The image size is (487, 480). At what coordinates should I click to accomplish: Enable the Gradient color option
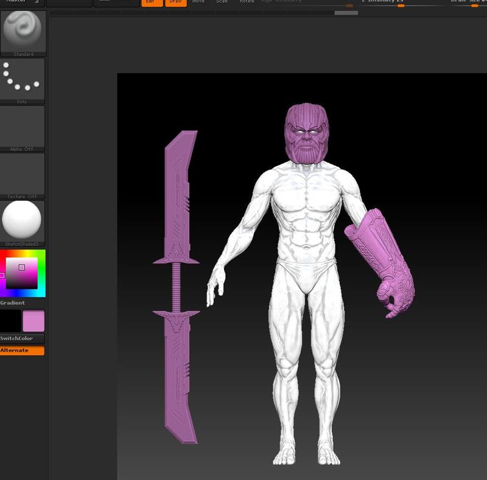[x=13, y=302]
